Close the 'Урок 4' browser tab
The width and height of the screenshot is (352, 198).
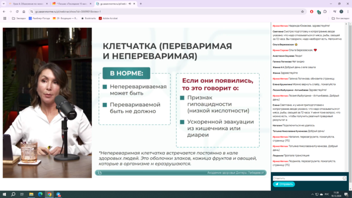[47, 4]
